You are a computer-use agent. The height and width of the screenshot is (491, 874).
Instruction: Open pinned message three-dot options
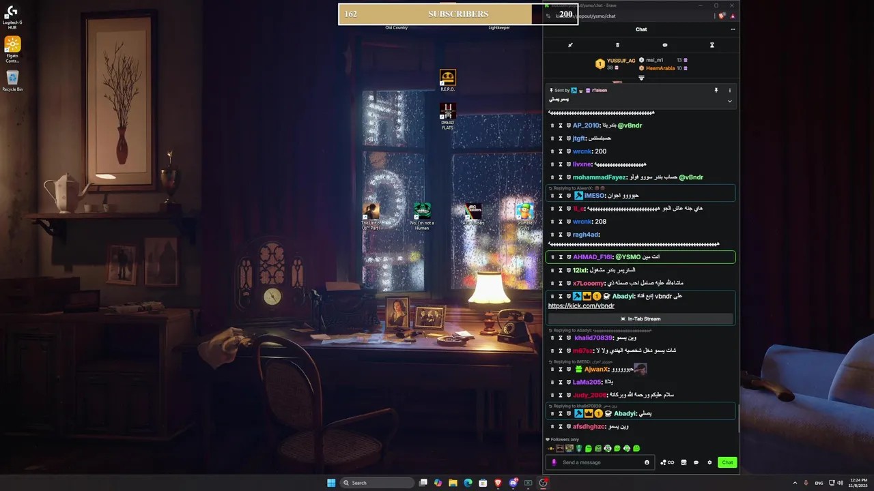pyautogui.click(x=729, y=90)
